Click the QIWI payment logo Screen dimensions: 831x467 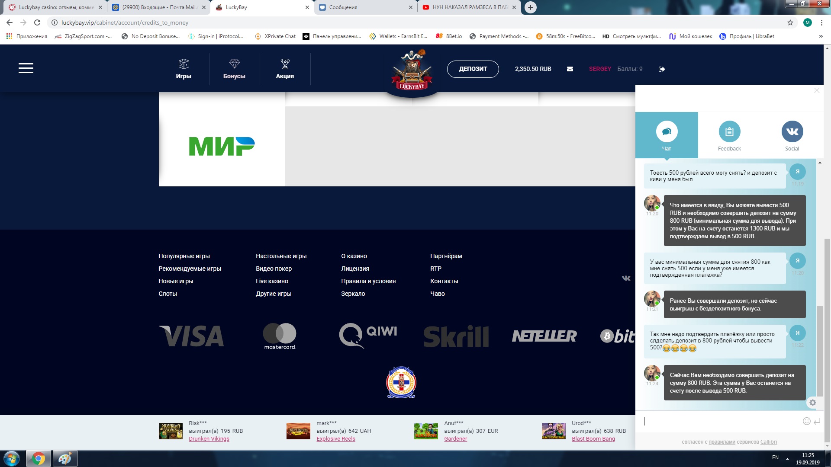point(368,335)
